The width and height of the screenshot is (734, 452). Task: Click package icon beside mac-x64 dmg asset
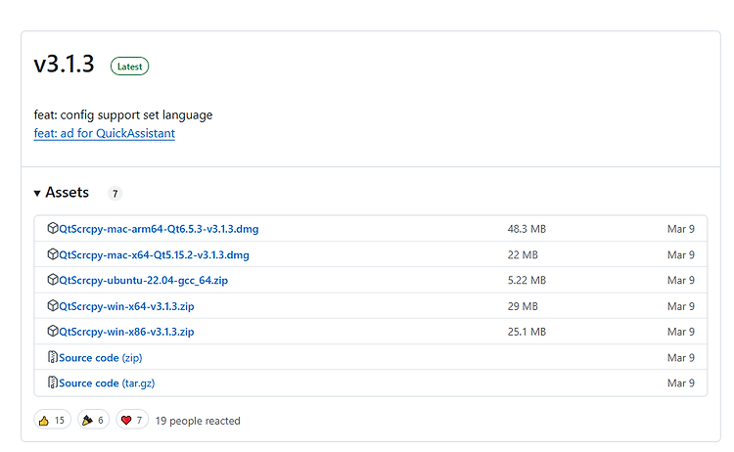click(x=53, y=254)
